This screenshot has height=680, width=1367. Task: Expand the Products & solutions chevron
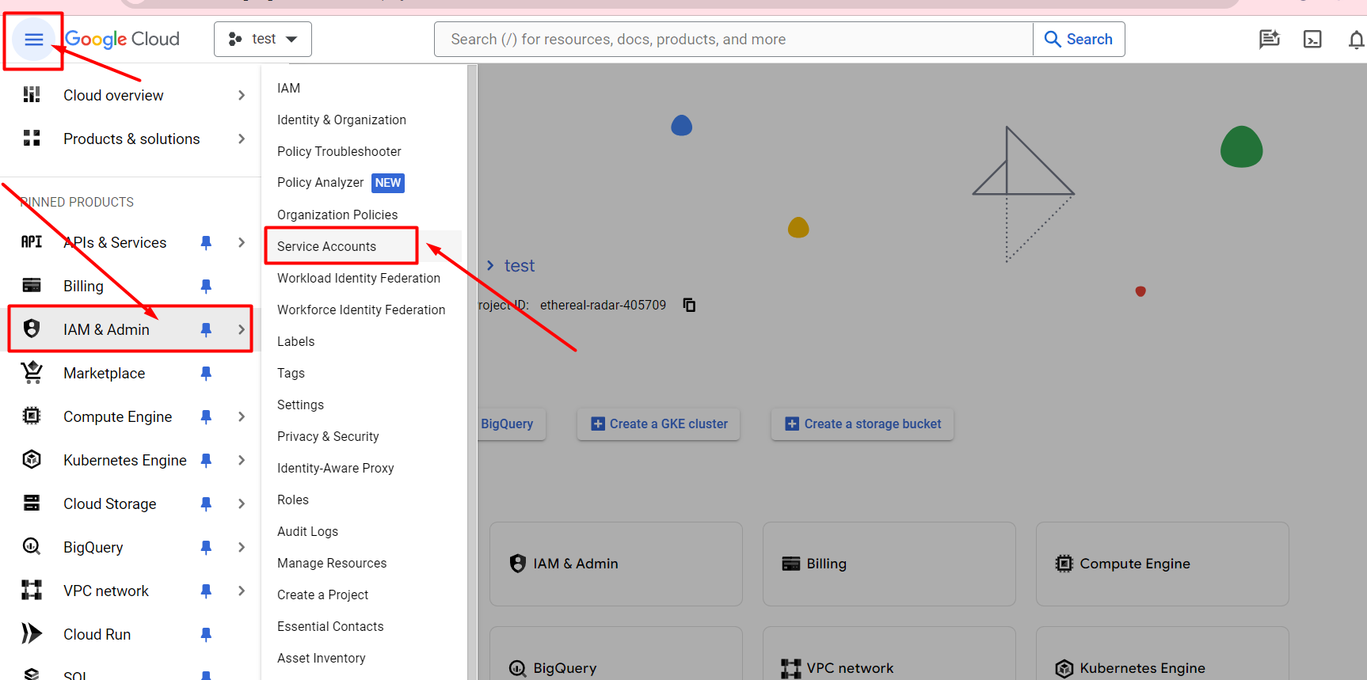(x=242, y=139)
